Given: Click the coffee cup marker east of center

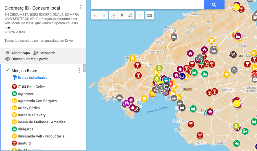Looking at the screenshot, I should (x=227, y=74).
